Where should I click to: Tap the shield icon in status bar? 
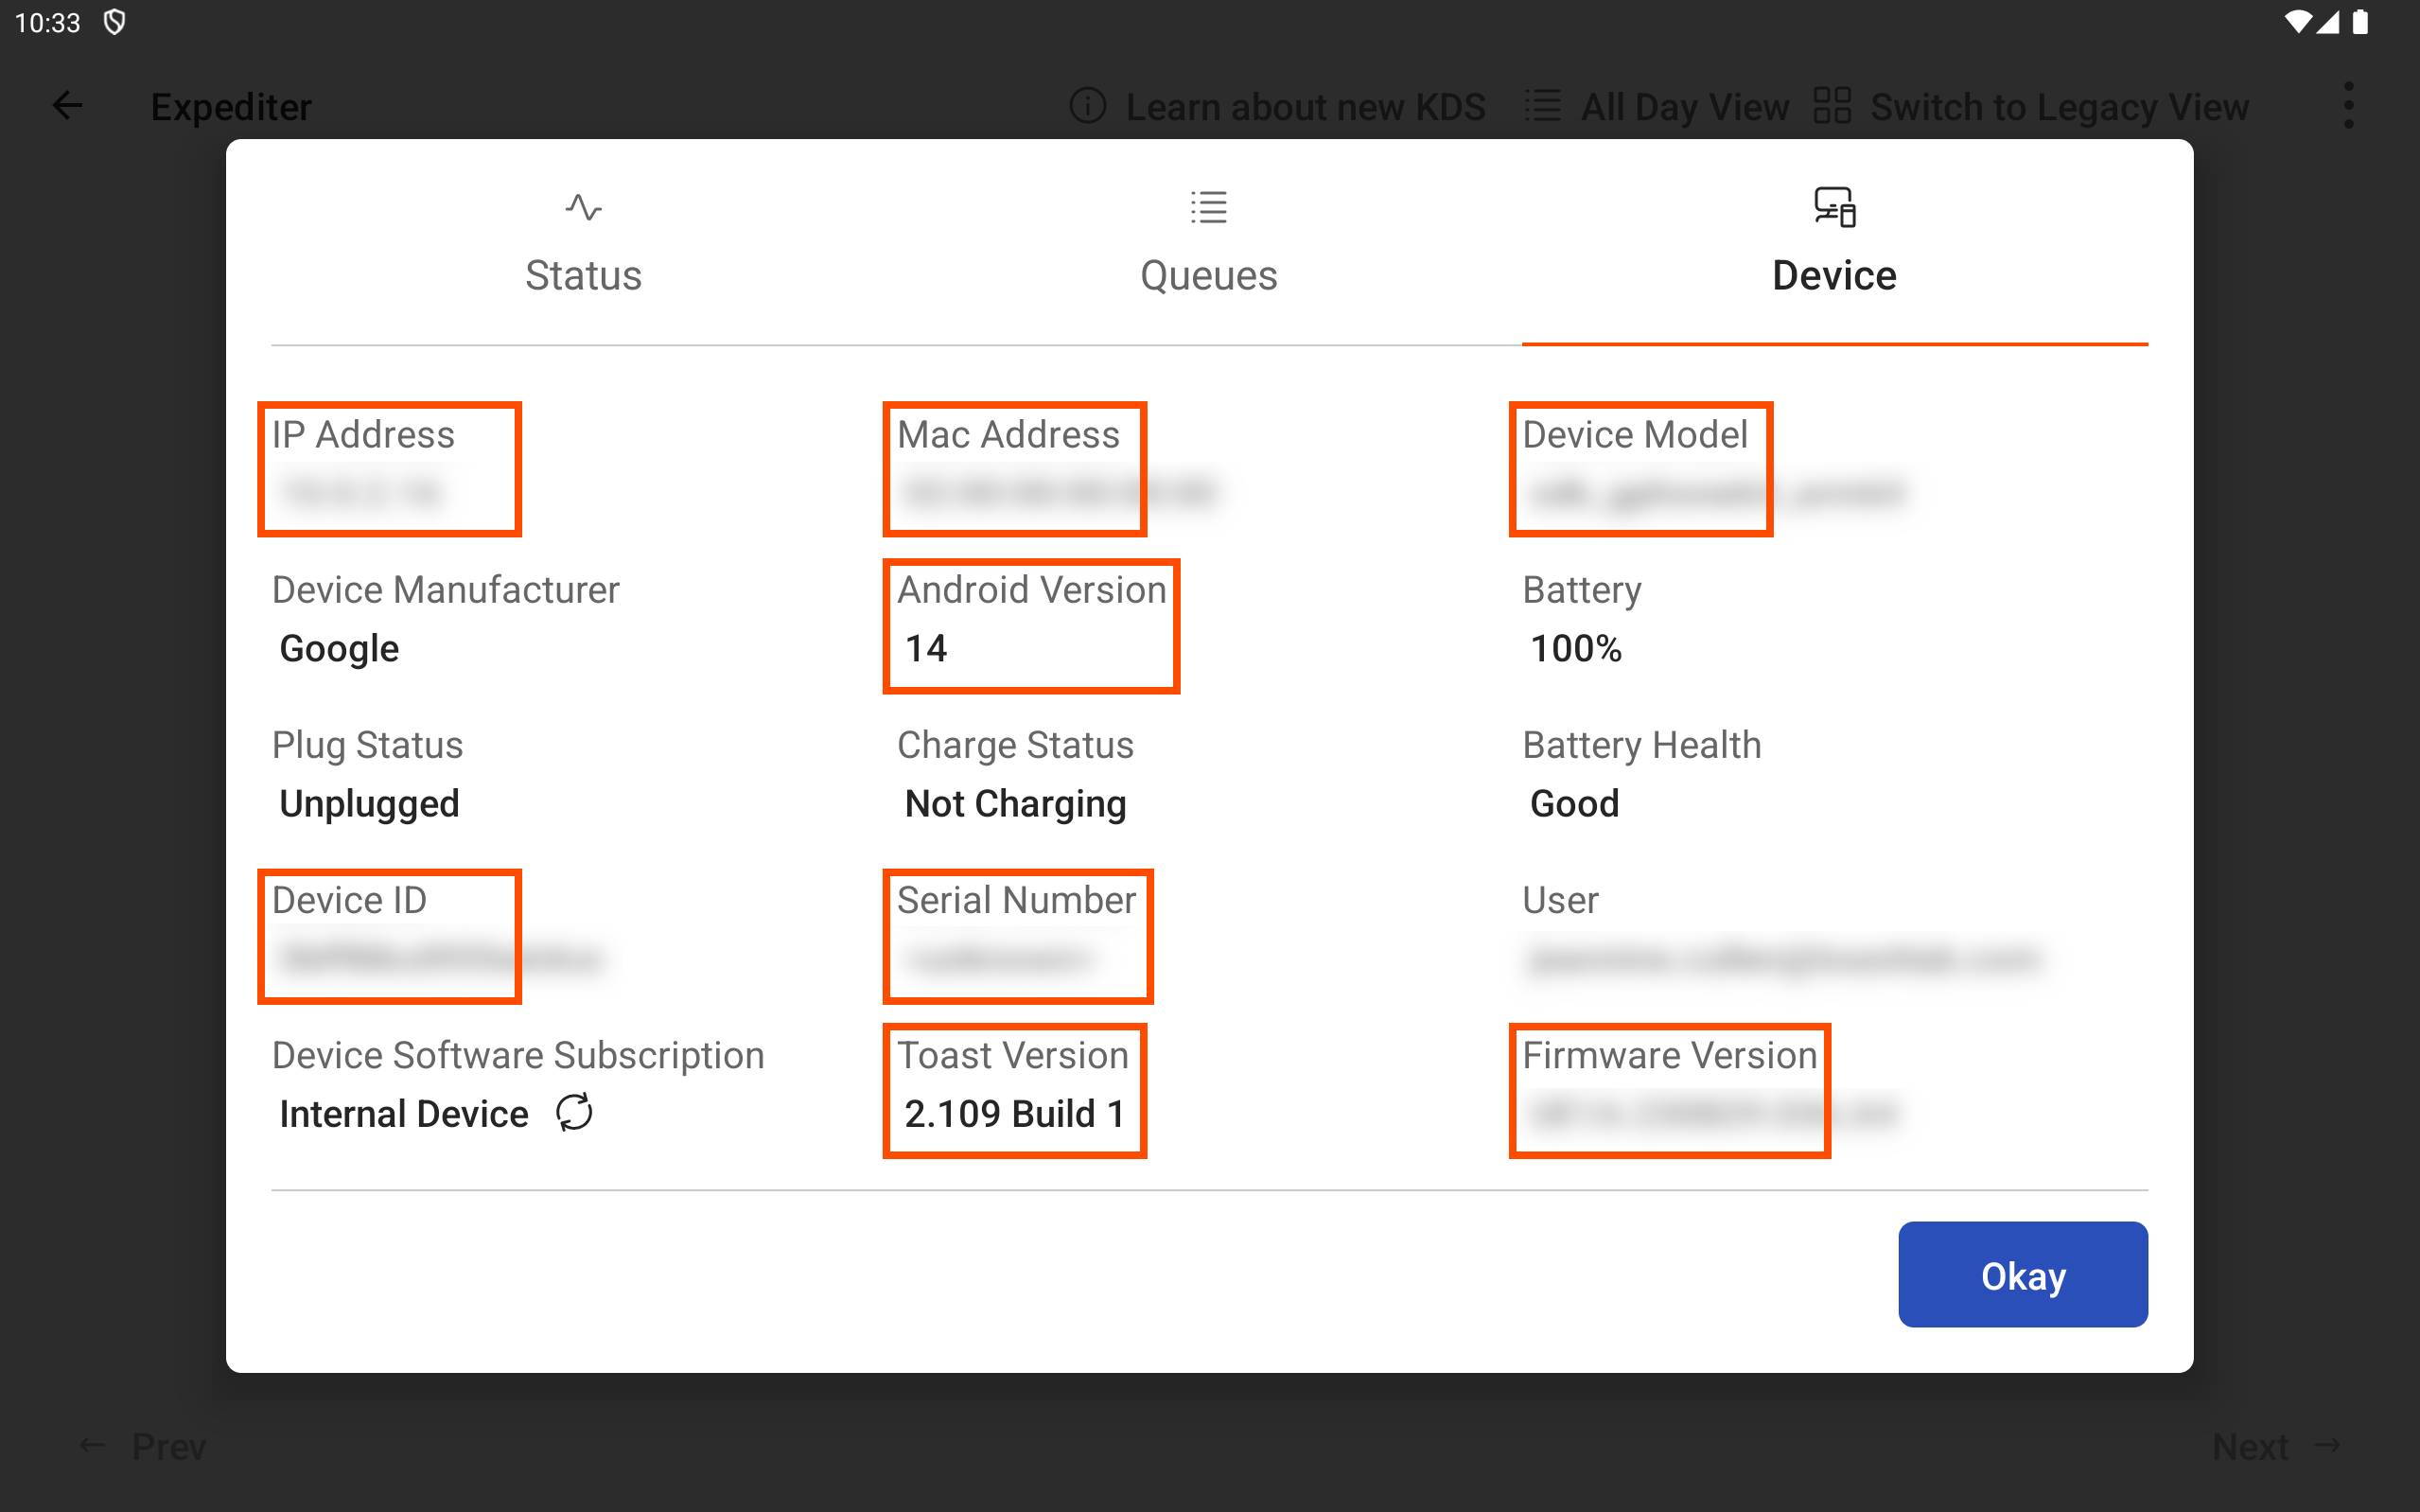tap(115, 22)
